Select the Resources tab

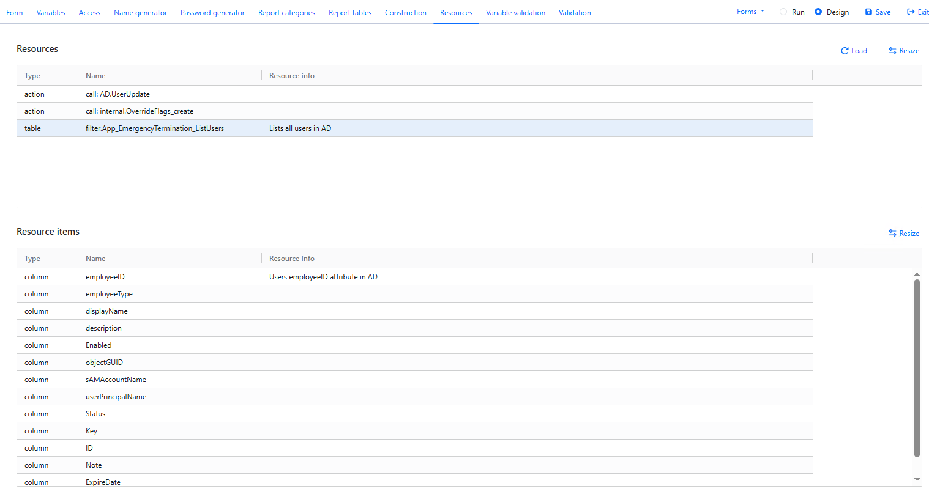(x=456, y=13)
